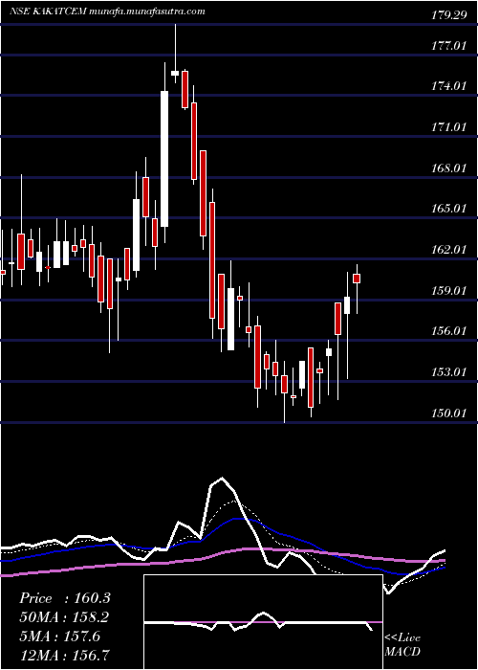Viewport: 478px width, 670px height.
Task: Select the 159.01 price axis label
Action: click(448, 291)
